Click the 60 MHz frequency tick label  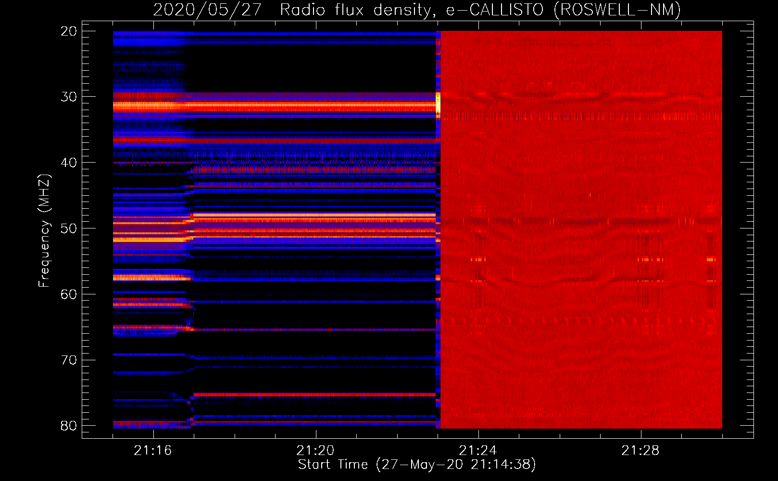[69, 294]
